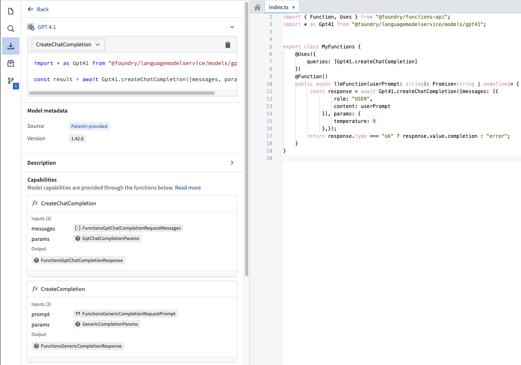
Task: Click the empty line 20 in editor
Action: tap(402, 158)
